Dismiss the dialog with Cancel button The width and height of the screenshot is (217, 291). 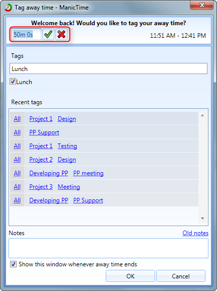[181, 276]
